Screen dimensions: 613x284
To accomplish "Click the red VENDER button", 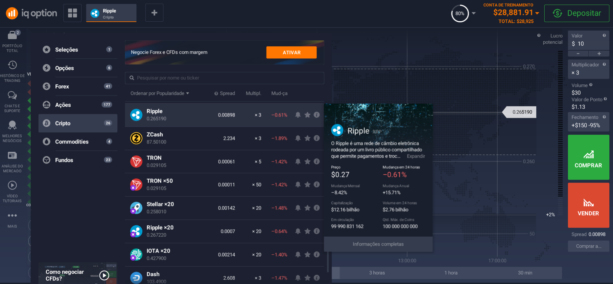I will coord(588,205).
